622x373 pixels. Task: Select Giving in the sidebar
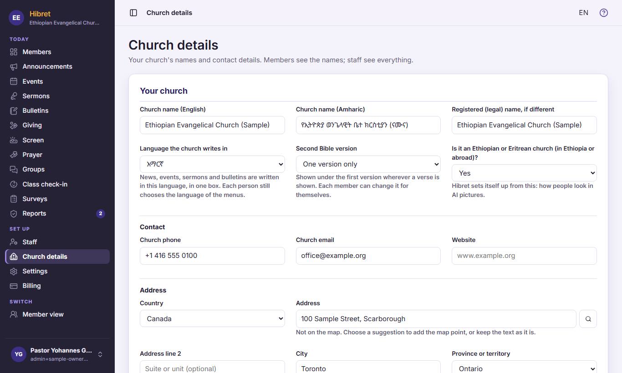pyautogui.click(x=57, y=125)
